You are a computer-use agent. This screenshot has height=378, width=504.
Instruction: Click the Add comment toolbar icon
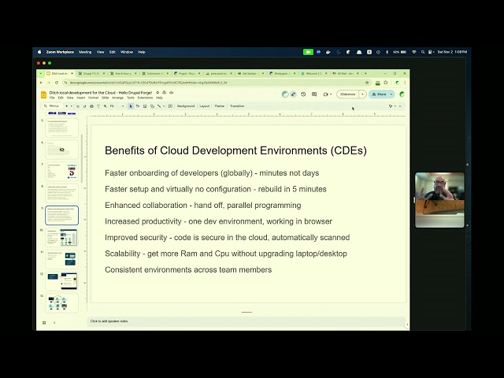coord(170,106)
